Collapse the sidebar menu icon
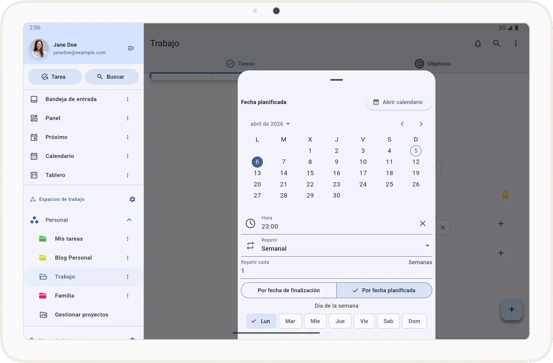The height and width of the screenshot is (363, 553). click(131, 48)
